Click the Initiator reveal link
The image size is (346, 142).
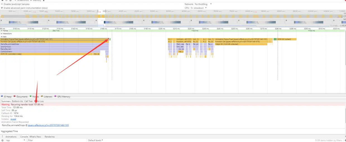[13, 119]
